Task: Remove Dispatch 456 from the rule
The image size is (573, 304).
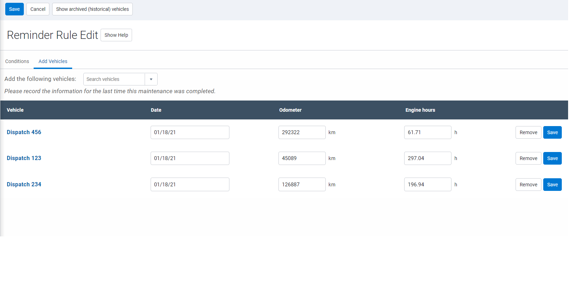Action: click(x=528, y=132)
